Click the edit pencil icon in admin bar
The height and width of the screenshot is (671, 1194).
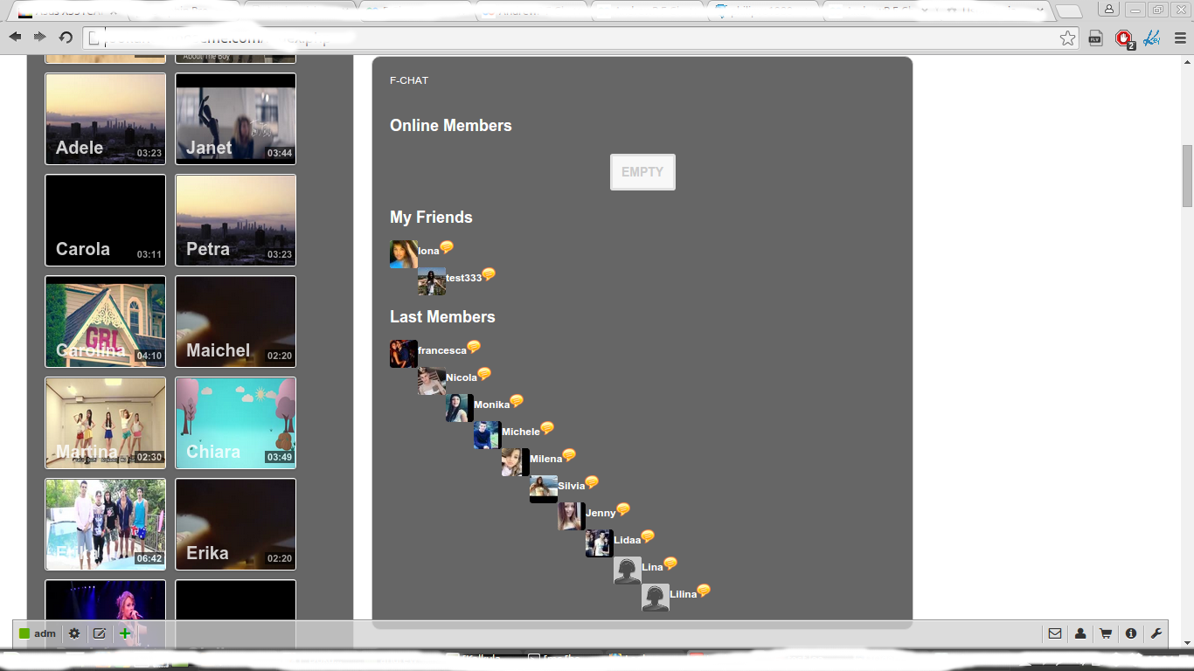[100, 633]
